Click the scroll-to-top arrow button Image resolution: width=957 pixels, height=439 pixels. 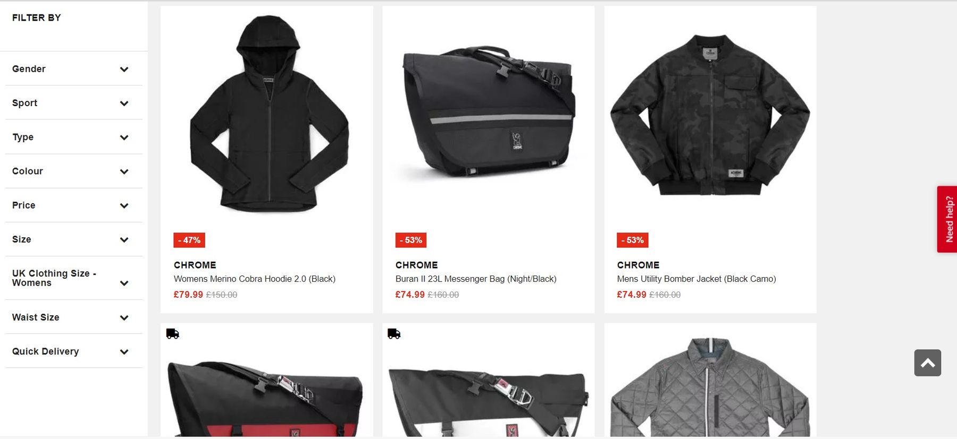tap(927, 363)
